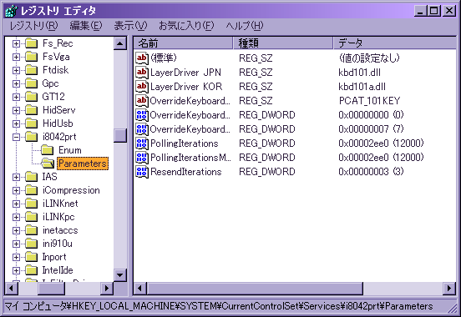Open the ヘルプ(H) menu

(x=245, y=26)
